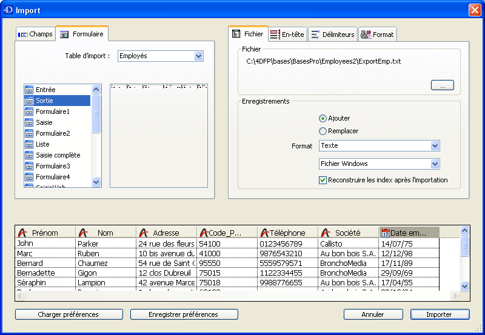Click the text-type icon in Prénom column header
Viewport: 485px width, 335px height.
pos(22,233)
